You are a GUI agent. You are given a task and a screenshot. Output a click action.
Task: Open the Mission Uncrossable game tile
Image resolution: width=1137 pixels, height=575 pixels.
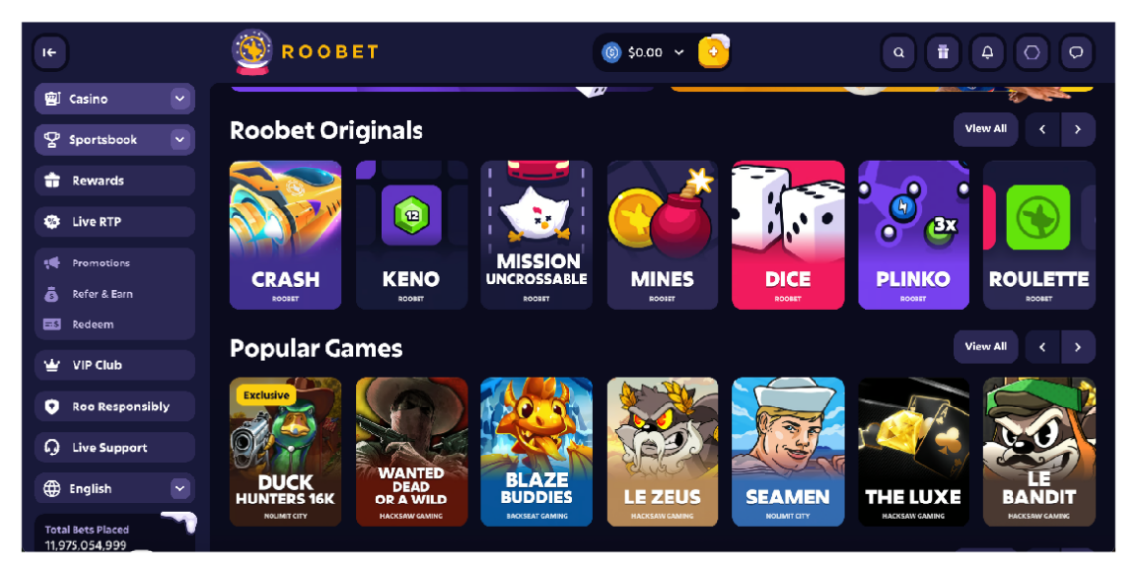tap(536, 235)
